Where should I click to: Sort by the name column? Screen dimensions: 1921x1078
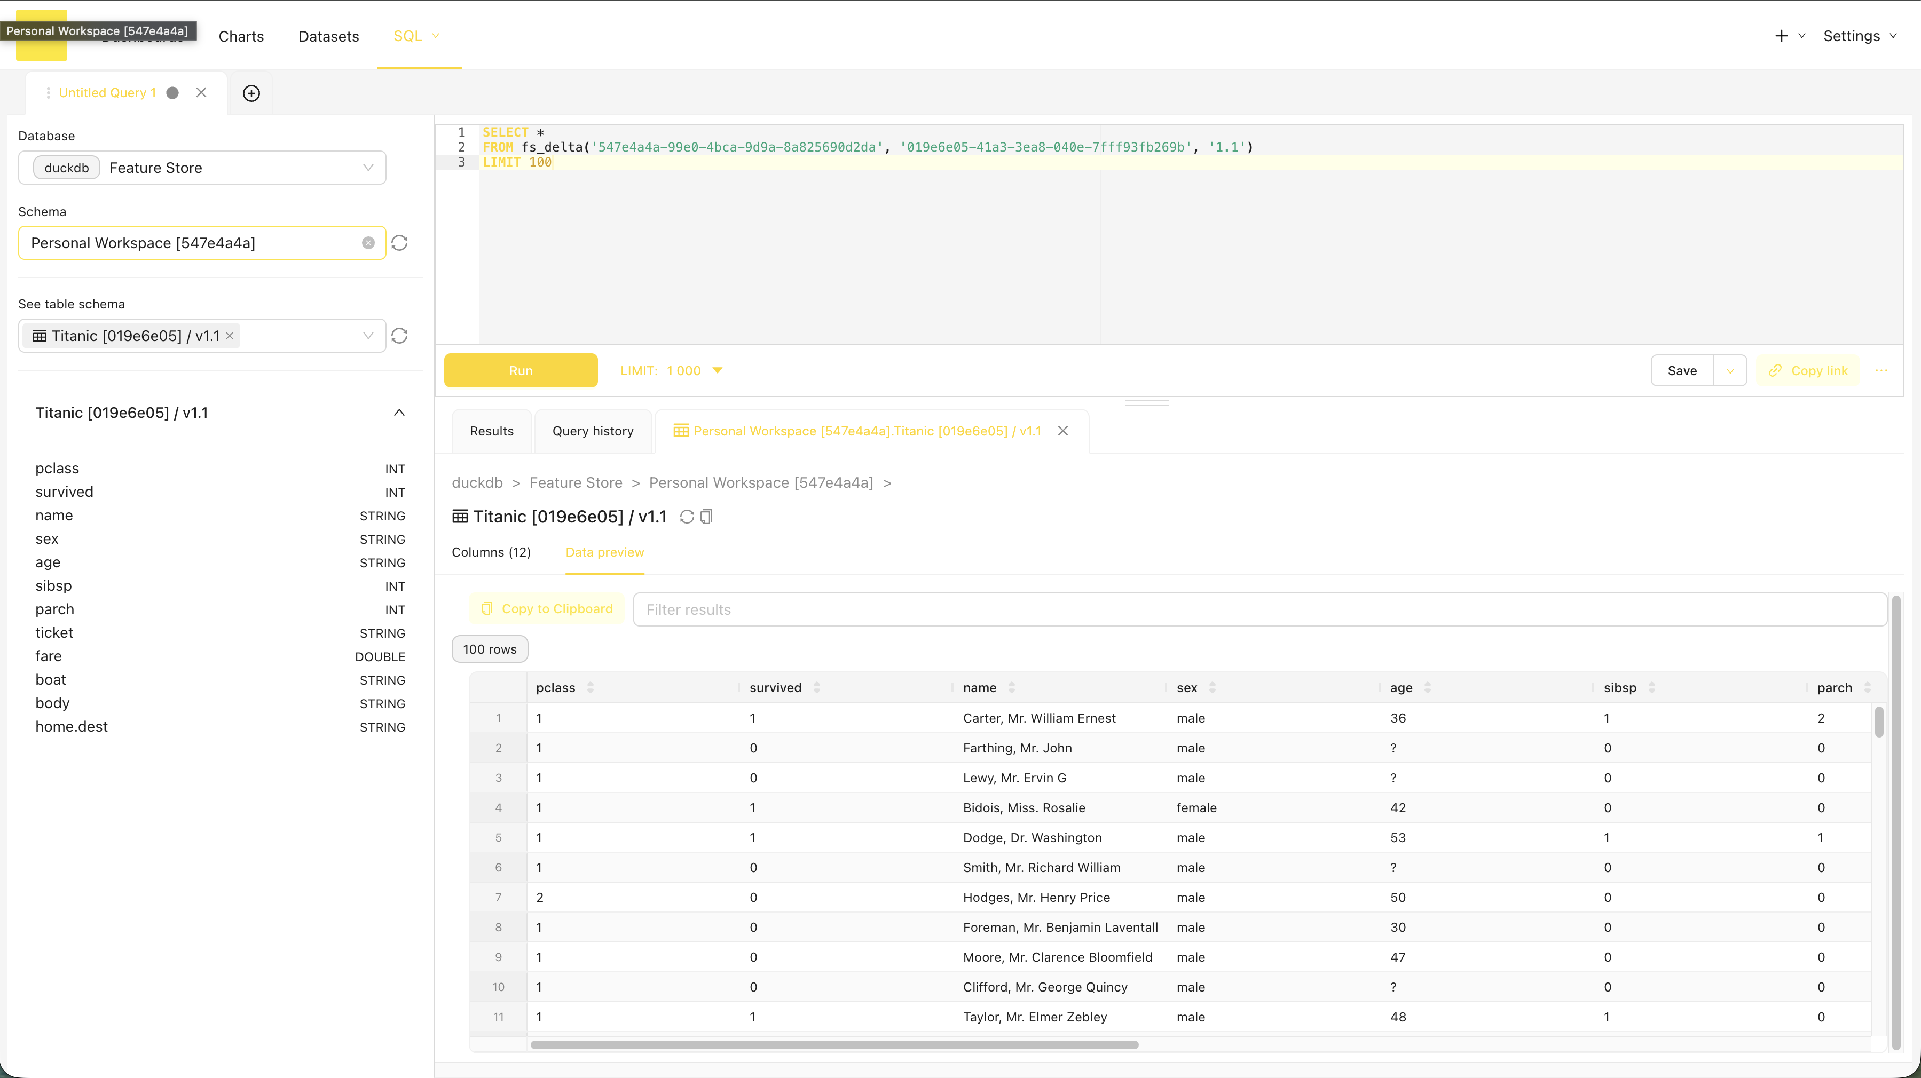point(1011,687)
